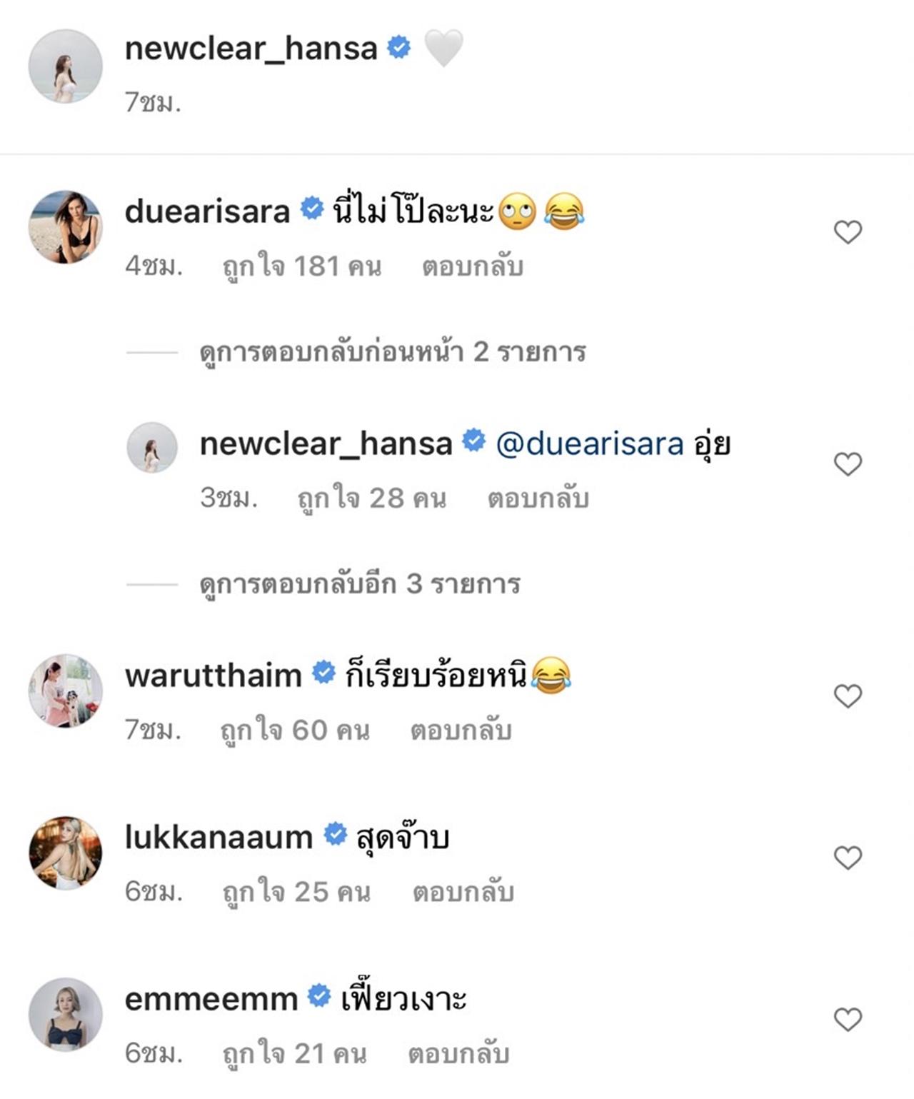Tap newclear_hansa's small reply avatar

(x=152, y=447)
